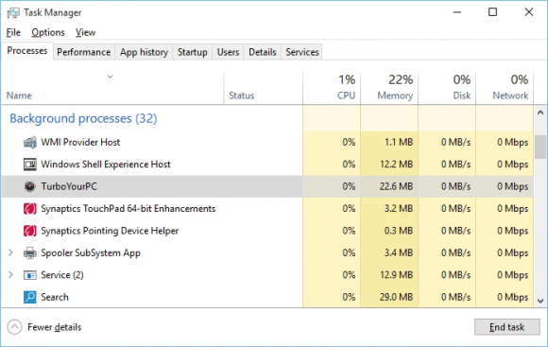Open the File menu
The image size is (548, 347).
click(x=13, y=32)
